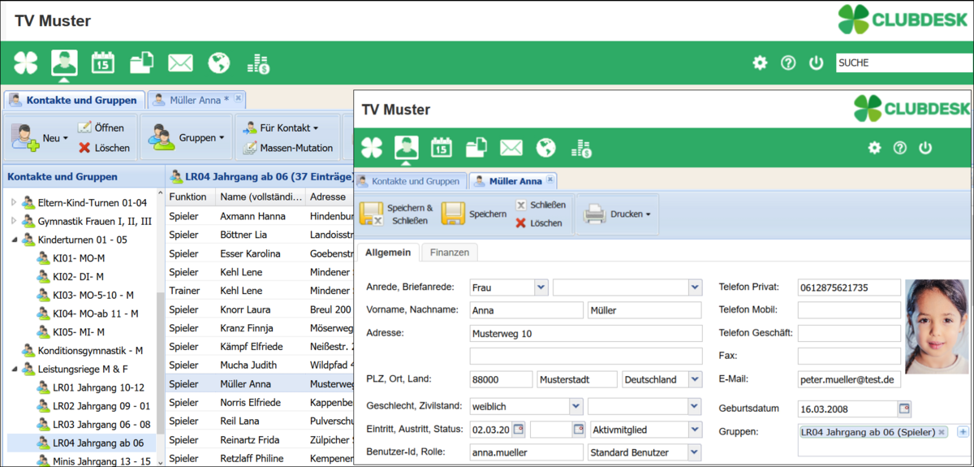Viewport: 974px width, 467px height.
Task: Open the documents files icon in main toolbar
Action: (x=142, y=63)
